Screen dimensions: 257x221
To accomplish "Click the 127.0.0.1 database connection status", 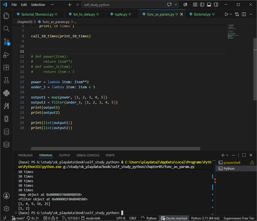I will tap(71, 218).
